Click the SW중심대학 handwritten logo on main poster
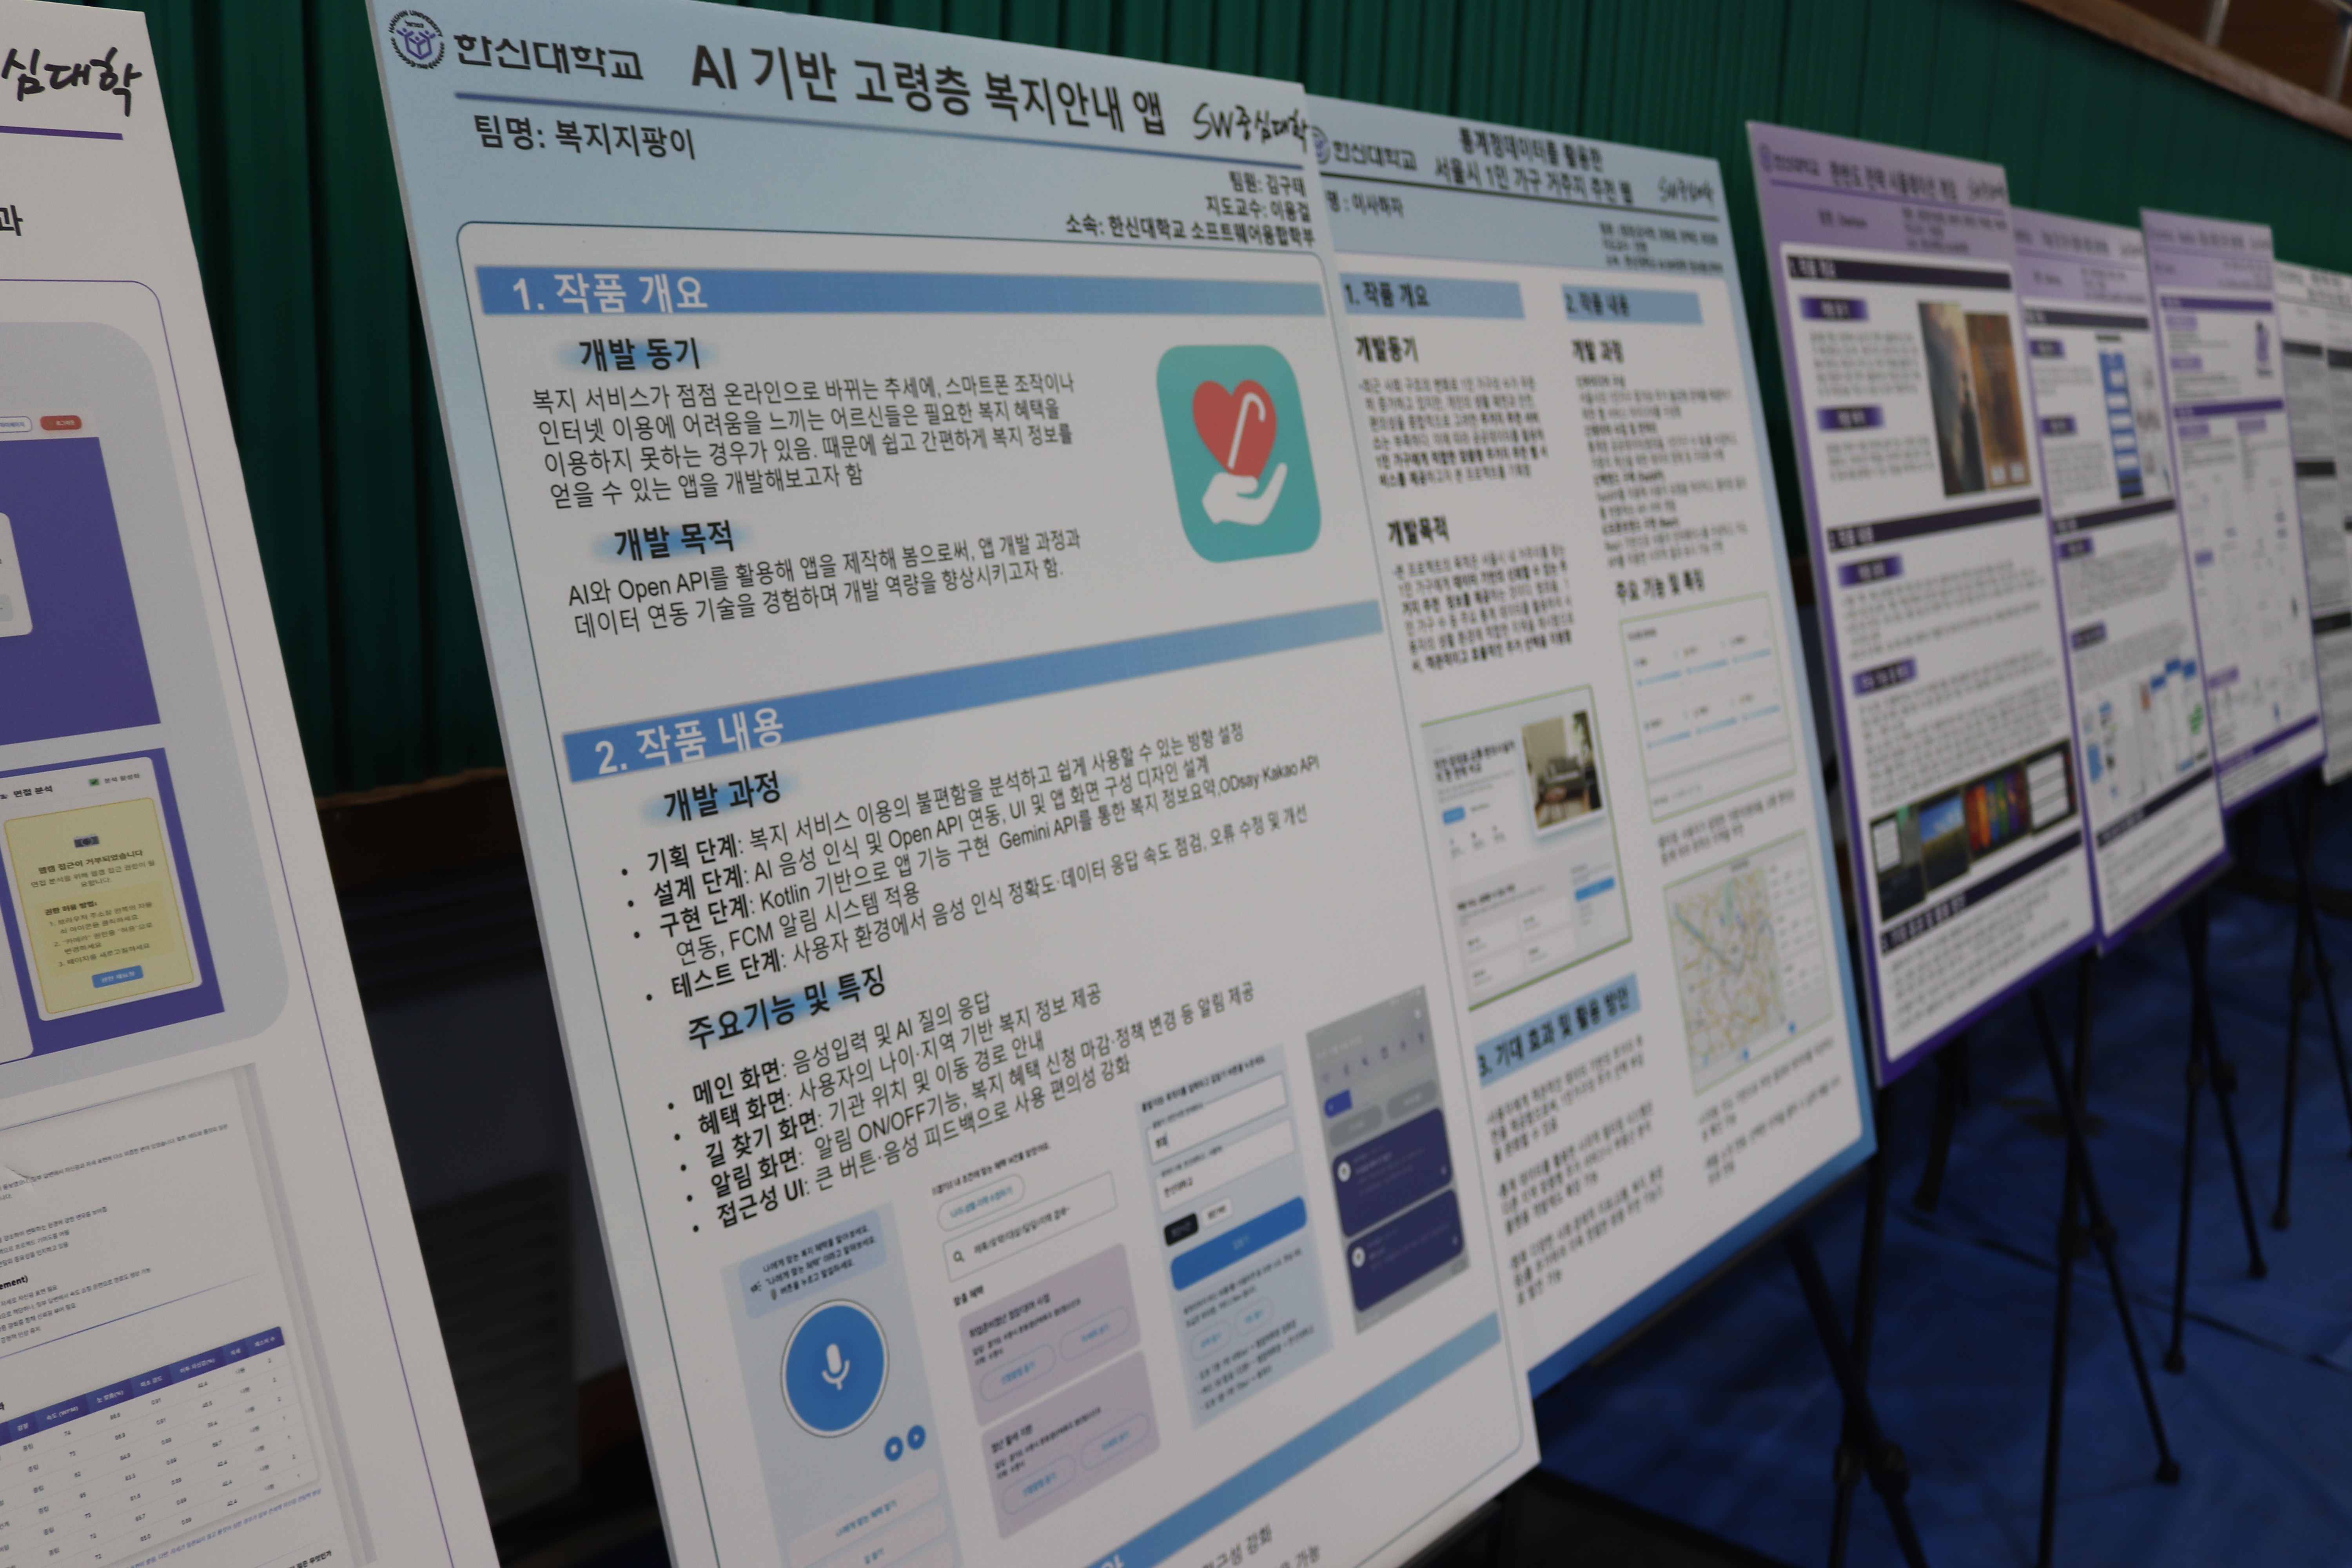2352x1568 pixels. tap(1248, 124)
